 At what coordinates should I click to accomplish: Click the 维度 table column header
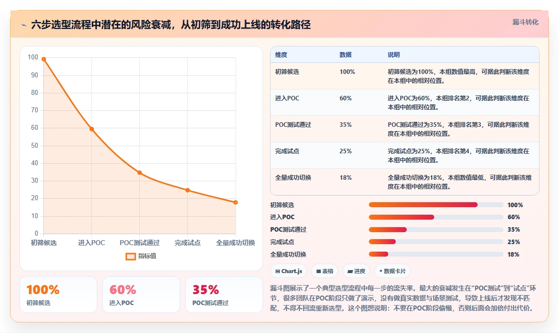click(281, 54)
